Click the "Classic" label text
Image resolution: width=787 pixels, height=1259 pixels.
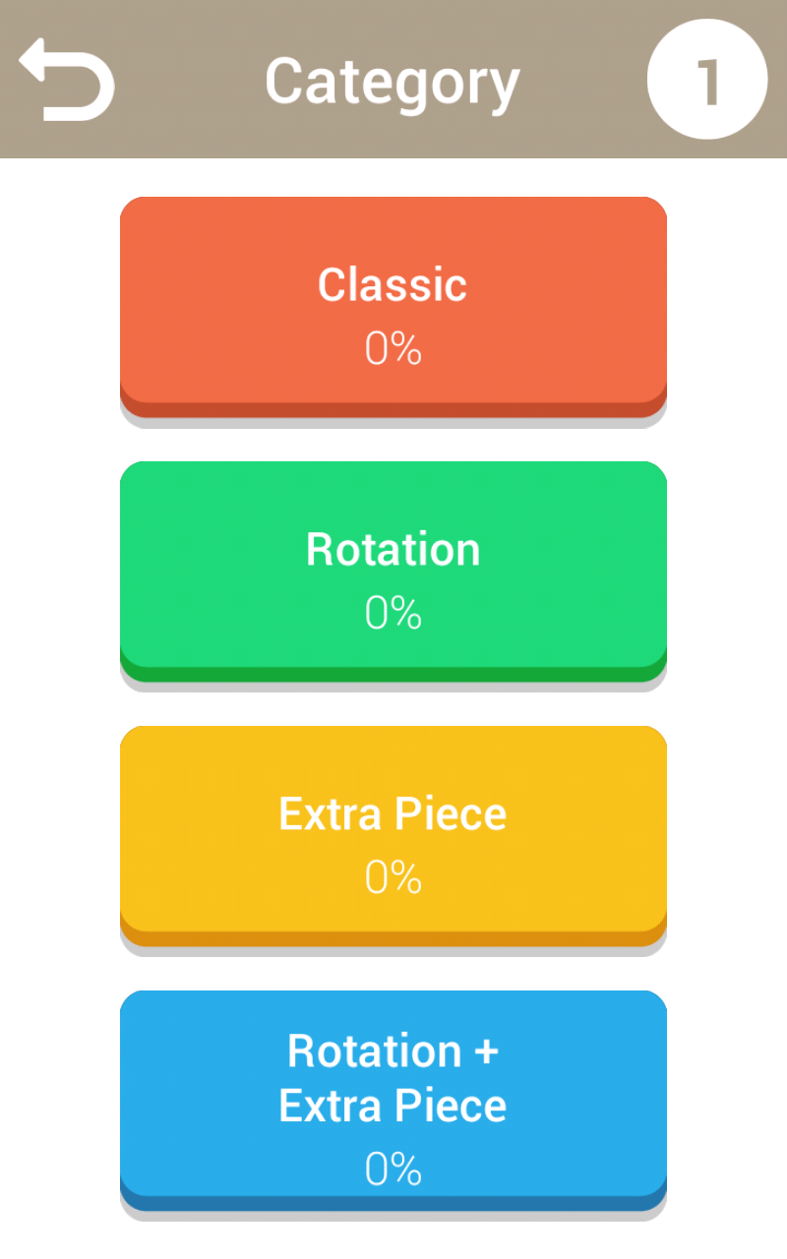click(x=393, y=284)
